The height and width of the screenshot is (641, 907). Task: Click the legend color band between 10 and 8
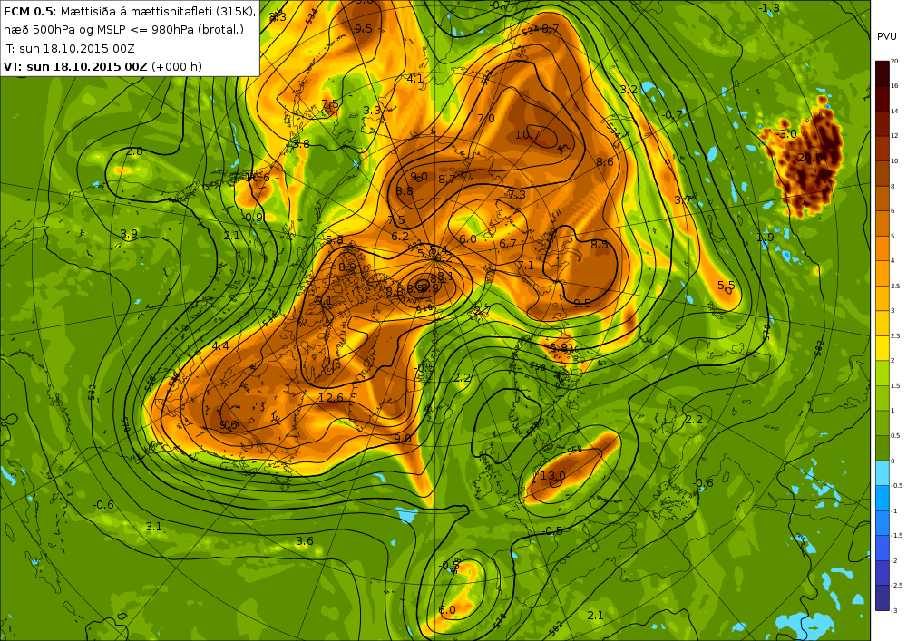[883, 173]
